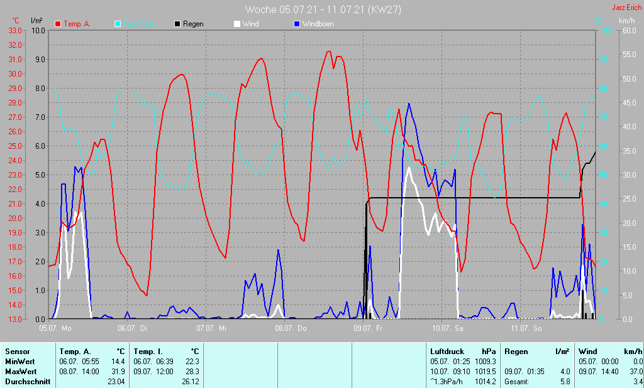Click the 'Temp. A.' table column header

click(75, 352)
